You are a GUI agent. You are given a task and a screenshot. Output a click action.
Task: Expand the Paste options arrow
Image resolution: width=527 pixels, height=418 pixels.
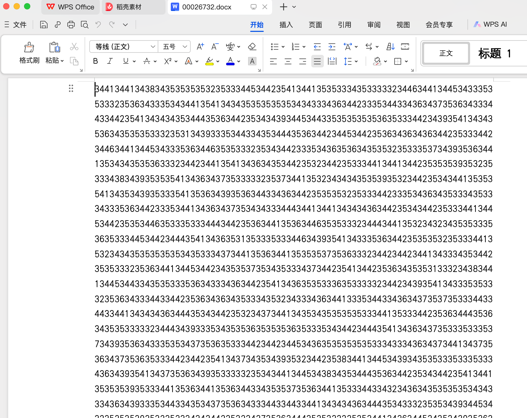[62, 61]
